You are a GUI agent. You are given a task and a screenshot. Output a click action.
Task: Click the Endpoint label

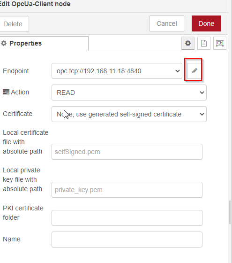click(x=16, y=71)
